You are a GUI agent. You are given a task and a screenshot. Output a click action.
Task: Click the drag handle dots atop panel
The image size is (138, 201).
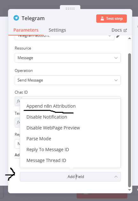pyautogui.click(x=70, y=9)
